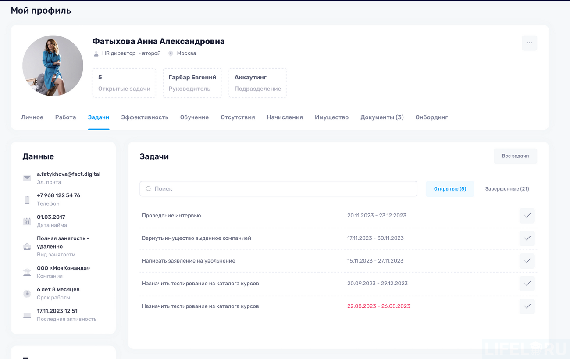The width and height of the screenshot is (570, 359).
Task: Click the location pin icon before Москва
Action: tap(171, 53)
